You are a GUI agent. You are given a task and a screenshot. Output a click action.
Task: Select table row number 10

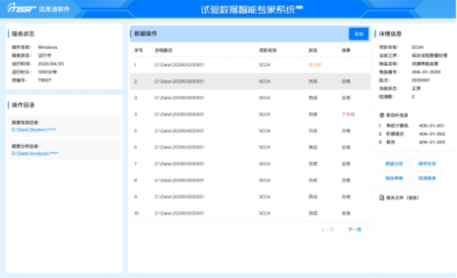250,213
